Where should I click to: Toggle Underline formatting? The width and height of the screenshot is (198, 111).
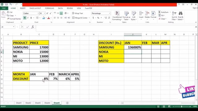coord(31,18)
